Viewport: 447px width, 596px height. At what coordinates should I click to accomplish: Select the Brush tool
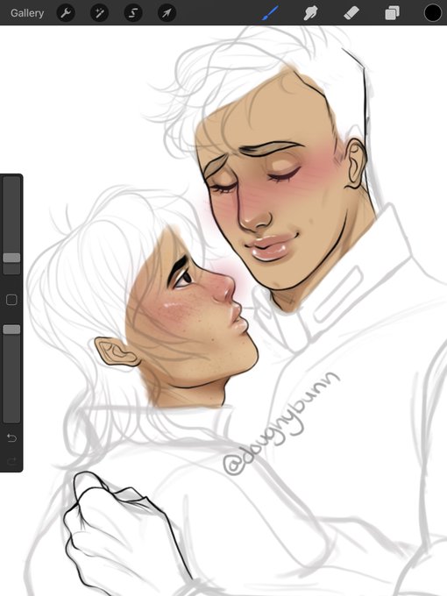tap(270, 13)
